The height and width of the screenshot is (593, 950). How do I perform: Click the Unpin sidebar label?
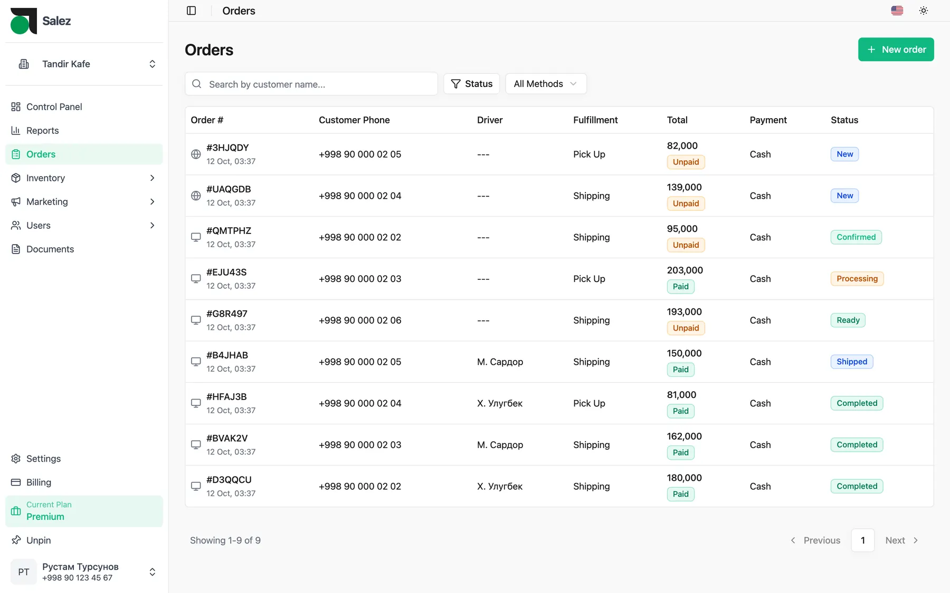point(39,540)
